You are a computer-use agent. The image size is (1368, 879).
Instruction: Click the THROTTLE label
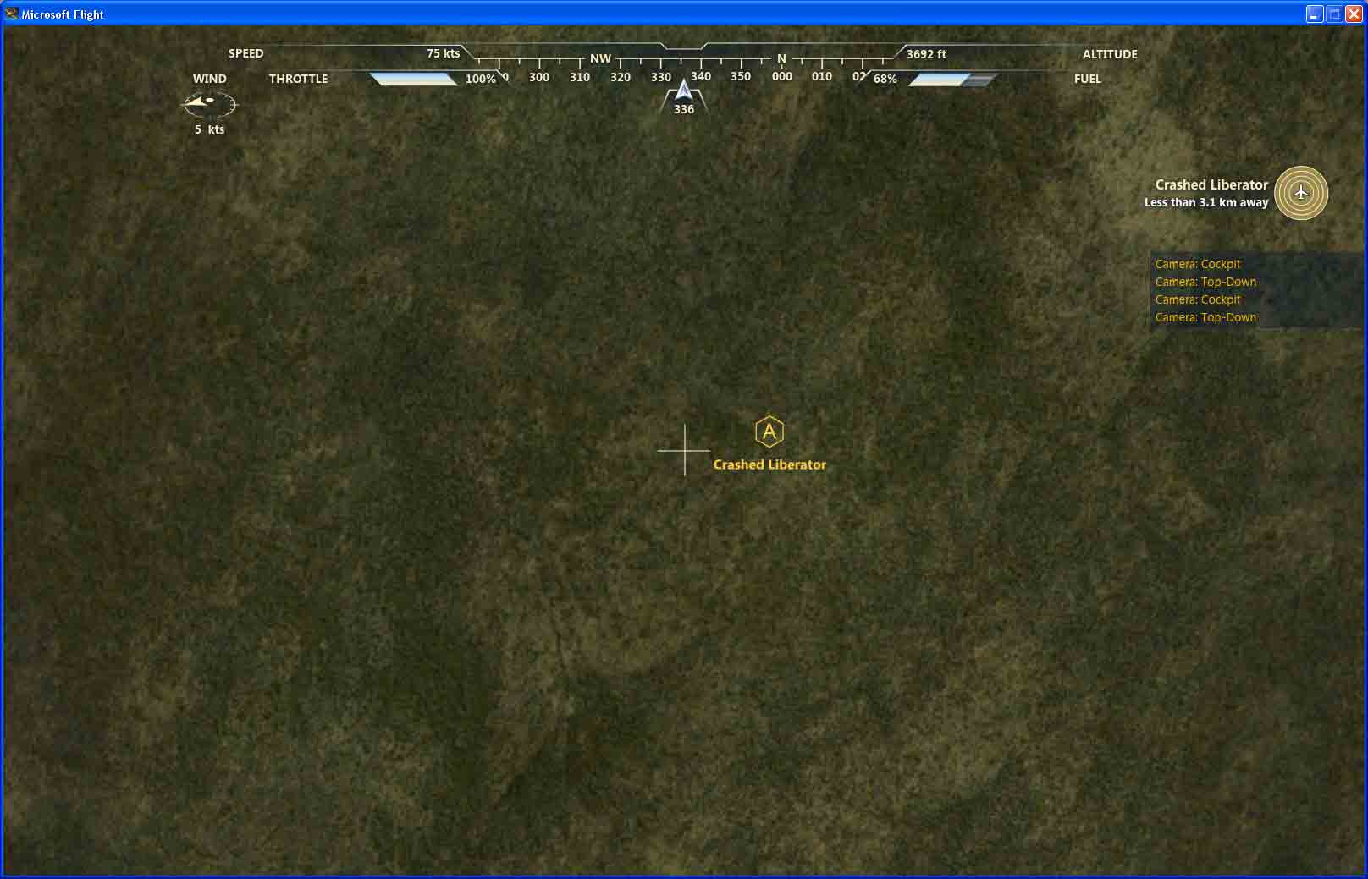(x=298, y=79)
